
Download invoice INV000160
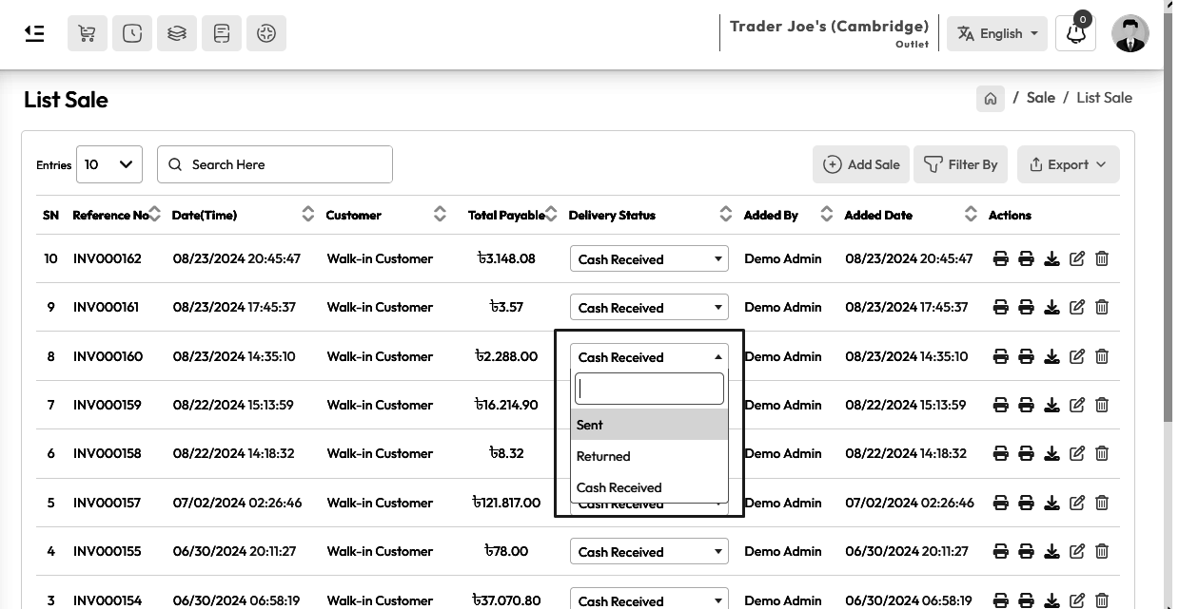pyautogui.click(x=1051, y=356)
